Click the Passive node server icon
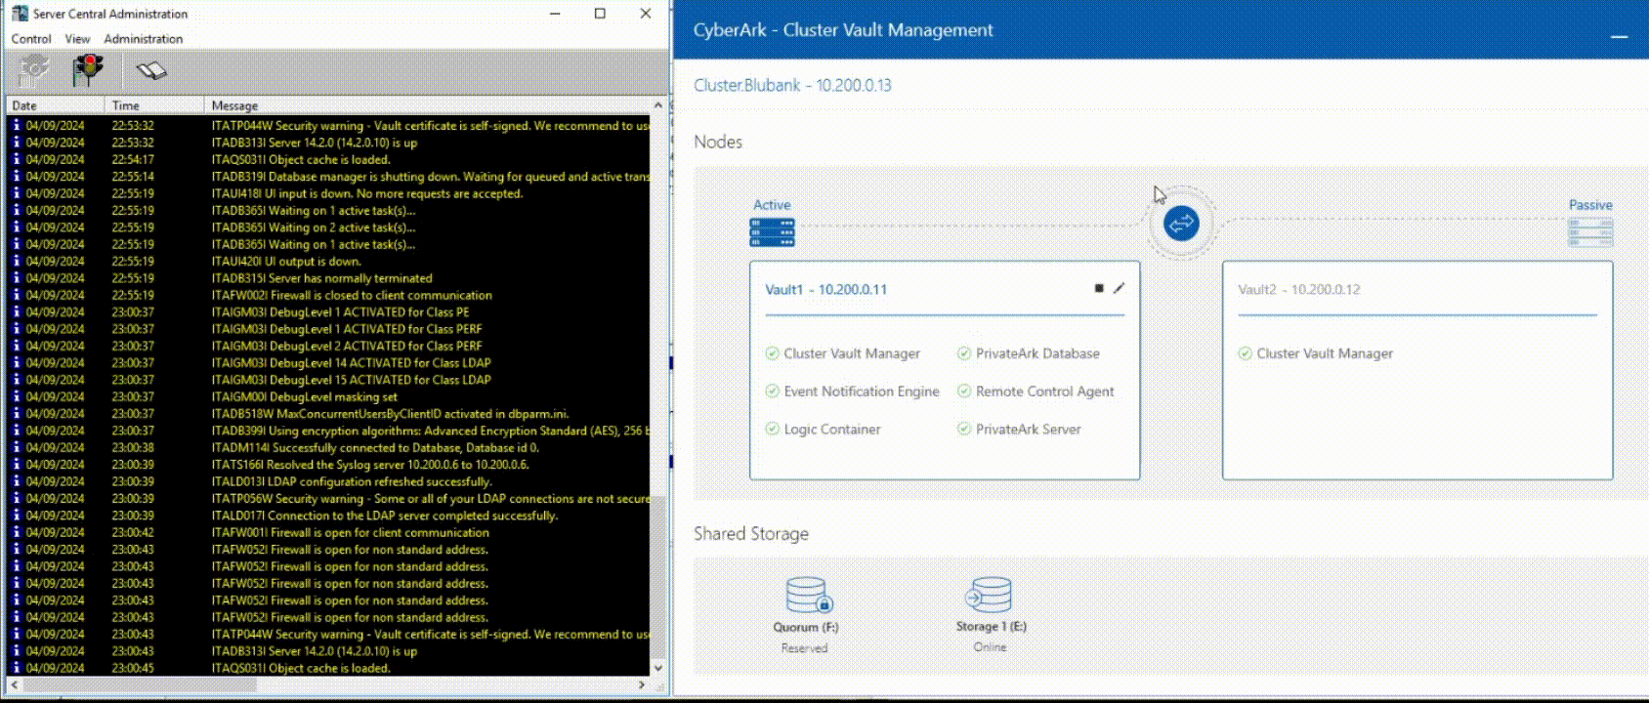The height and width of the screenshot is (703, 1649). [x=1589, y=232]
